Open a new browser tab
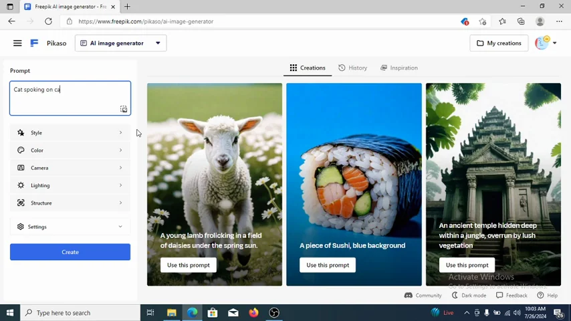571x321 pixels. click(x=127, y=7)
